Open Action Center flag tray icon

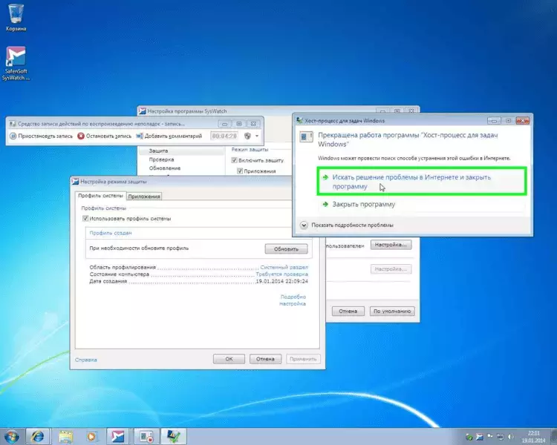[490, 437]
